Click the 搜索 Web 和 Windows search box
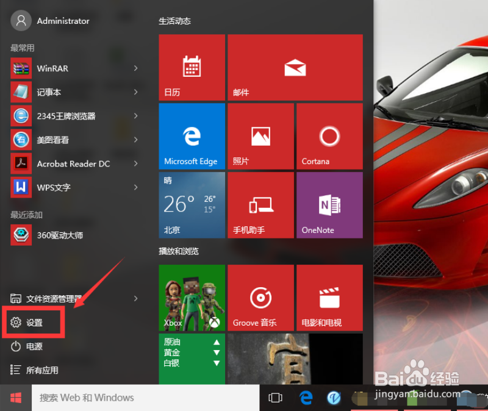 tap(146, 398)
